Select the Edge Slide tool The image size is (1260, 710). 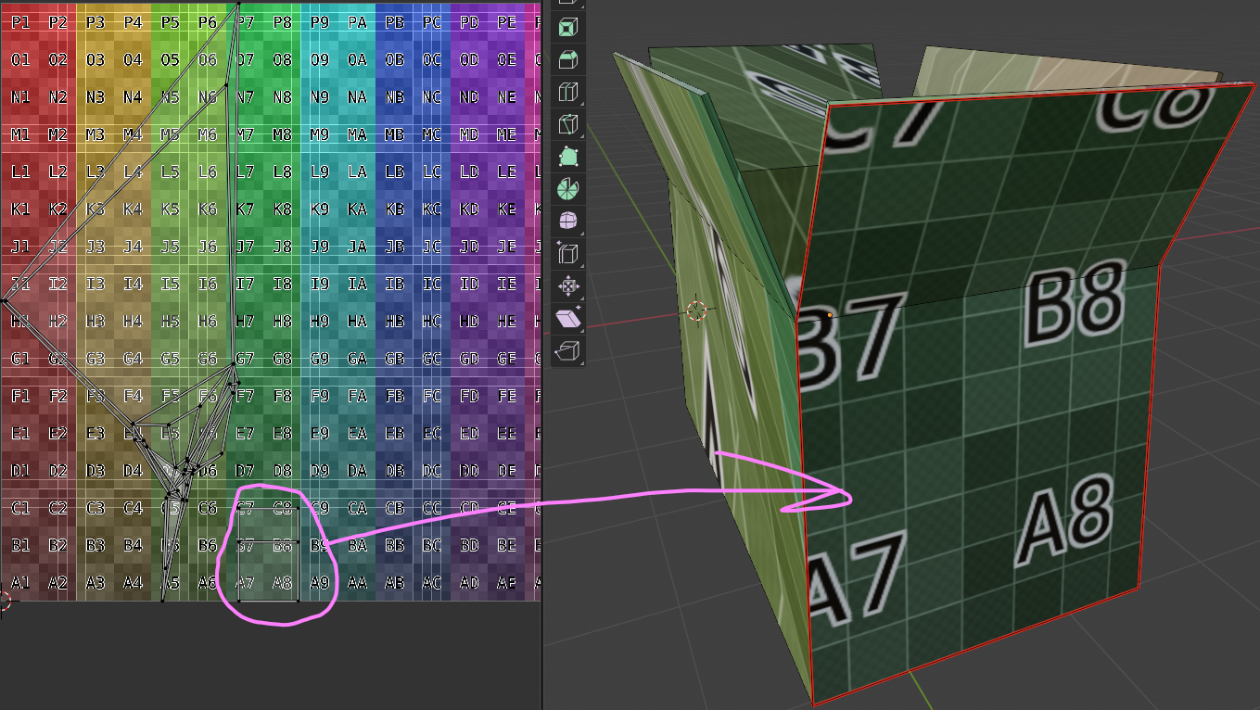tap(567, 253)
